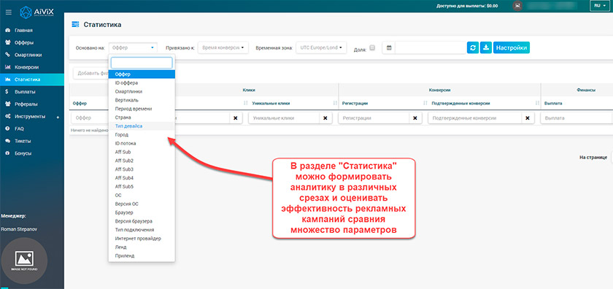Image resolution: width=613 pixels, height=289 pixels.
Task: Click the date range input field
Action: coord(430,47)
